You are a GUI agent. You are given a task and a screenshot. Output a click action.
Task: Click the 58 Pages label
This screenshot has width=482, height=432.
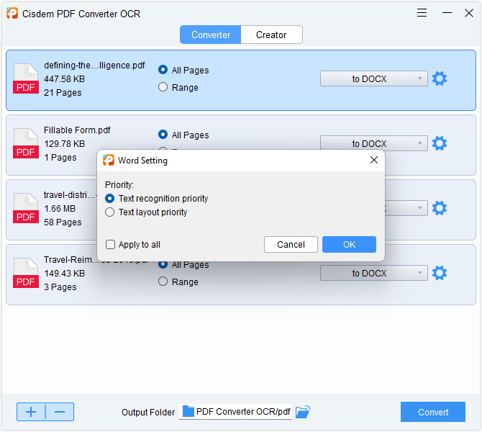point(63,222)
